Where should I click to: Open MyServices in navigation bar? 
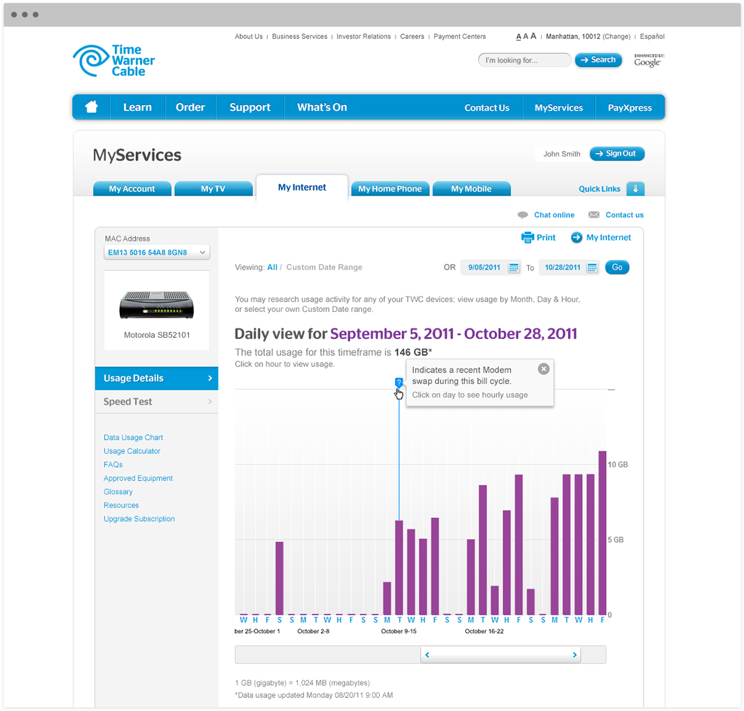pyautogui.click(x=559, y=107)
